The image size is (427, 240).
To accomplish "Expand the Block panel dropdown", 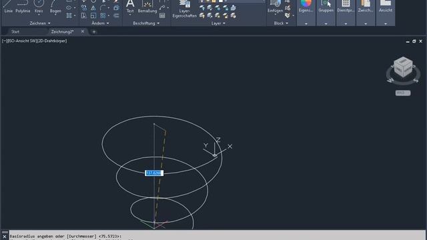I will 287,23.
